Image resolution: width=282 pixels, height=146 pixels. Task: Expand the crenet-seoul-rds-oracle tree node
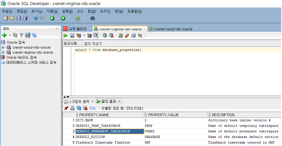pos(3,48)
